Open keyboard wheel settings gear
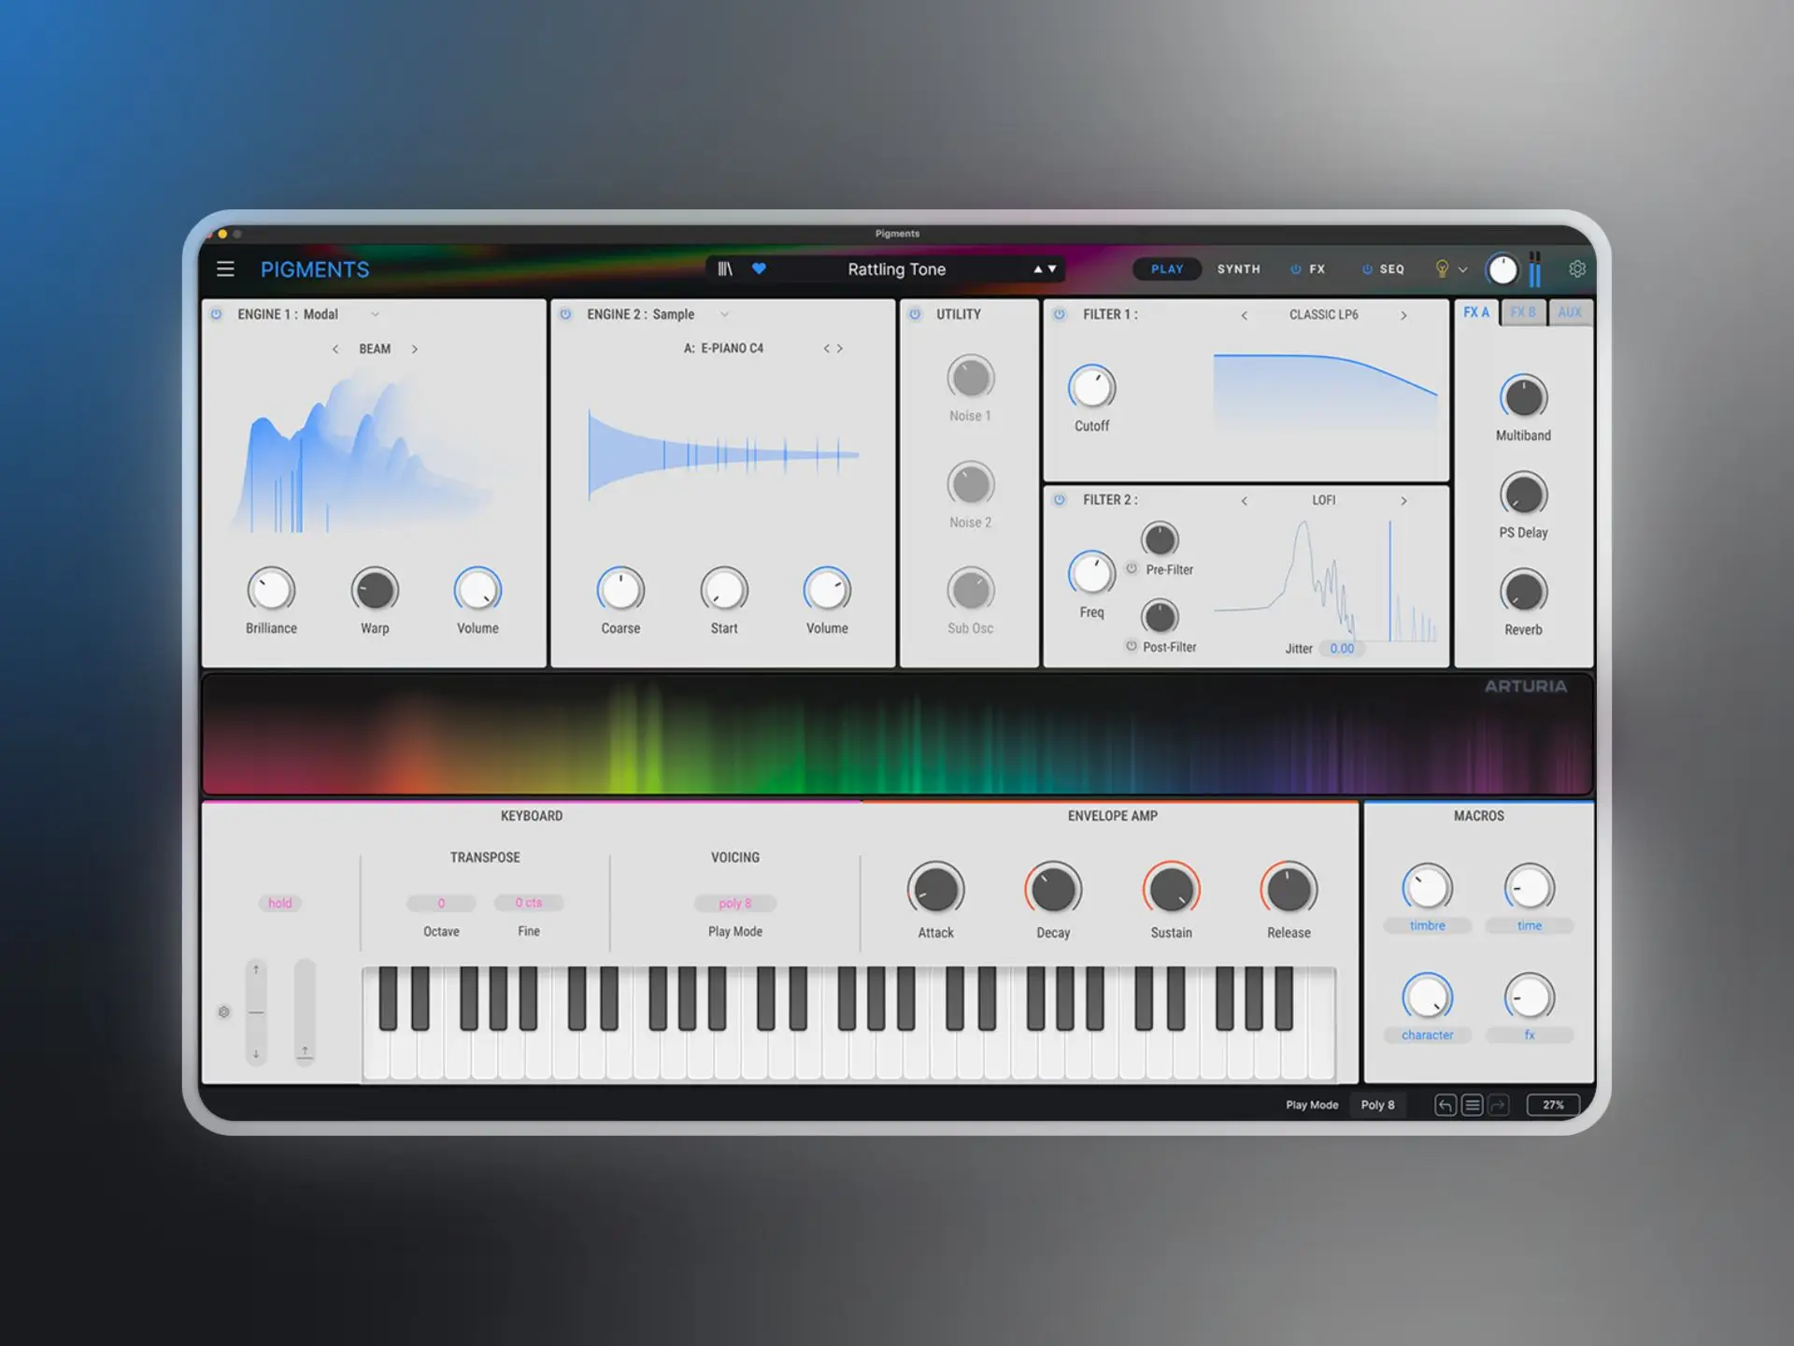1794x1346 pixels. (224, 1012)
